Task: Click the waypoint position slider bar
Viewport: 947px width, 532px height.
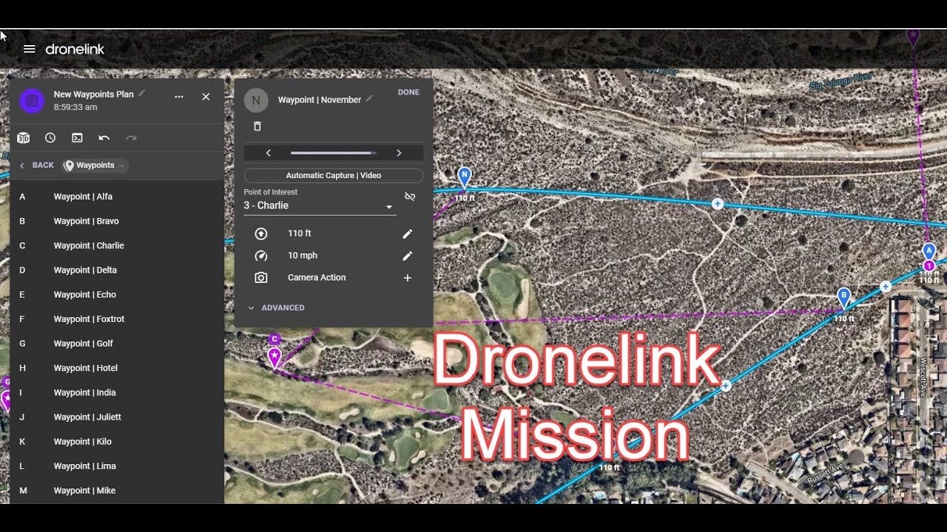Action: (334, 153)
